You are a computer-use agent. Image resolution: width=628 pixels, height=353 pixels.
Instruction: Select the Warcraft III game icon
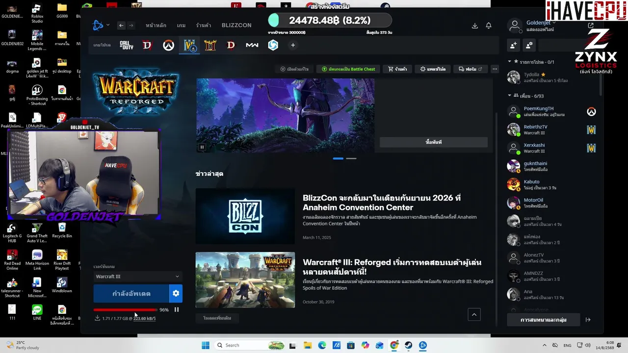[189, 45]
